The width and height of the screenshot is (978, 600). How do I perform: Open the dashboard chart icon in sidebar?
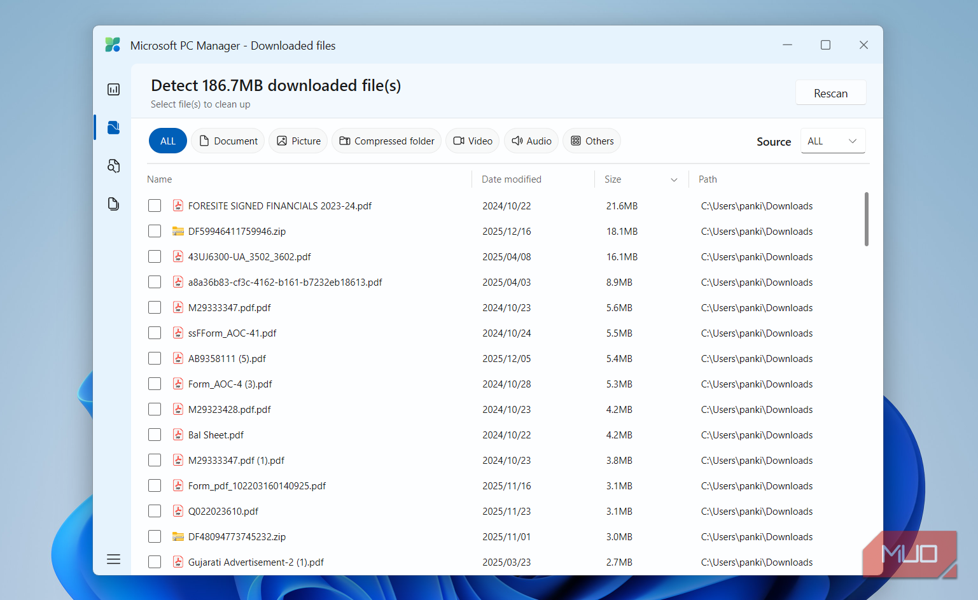[113, 90]
